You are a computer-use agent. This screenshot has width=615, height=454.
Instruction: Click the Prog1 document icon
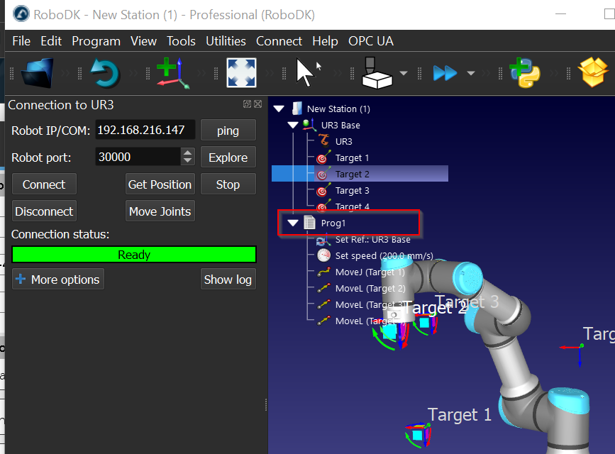(309, 223)
